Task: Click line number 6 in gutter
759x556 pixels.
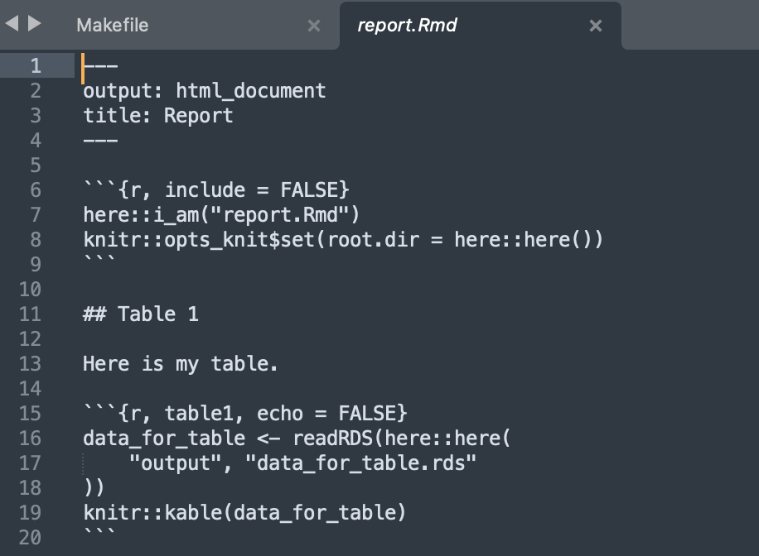Action: pos(35,189)
